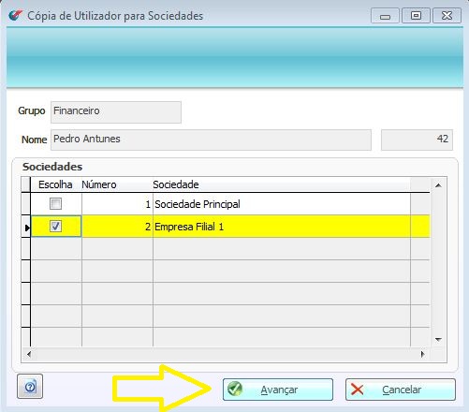The width and height of the screenshot is (469, 412).
Task: Click the application logo in title bar
Action: [16, 15]
